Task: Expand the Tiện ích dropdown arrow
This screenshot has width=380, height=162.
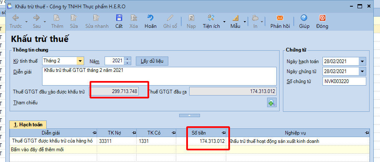Action: pyautogui.click(x=224, y=22)
